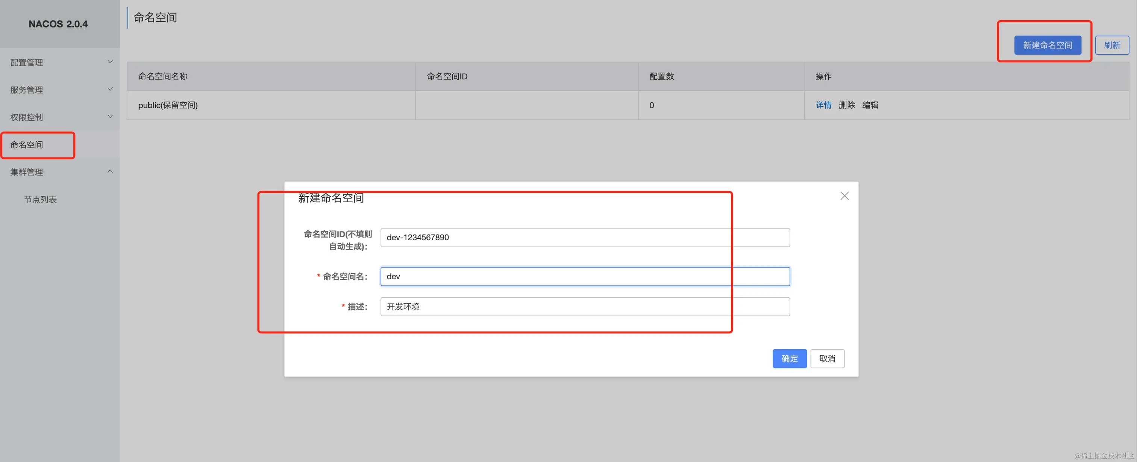Confirm the dialog with 确定
1137x462 pixels.
click(789, 358)
